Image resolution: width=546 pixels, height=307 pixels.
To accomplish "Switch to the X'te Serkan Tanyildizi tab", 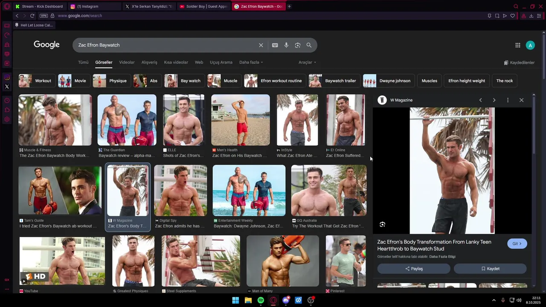I will tap(148, 6).
